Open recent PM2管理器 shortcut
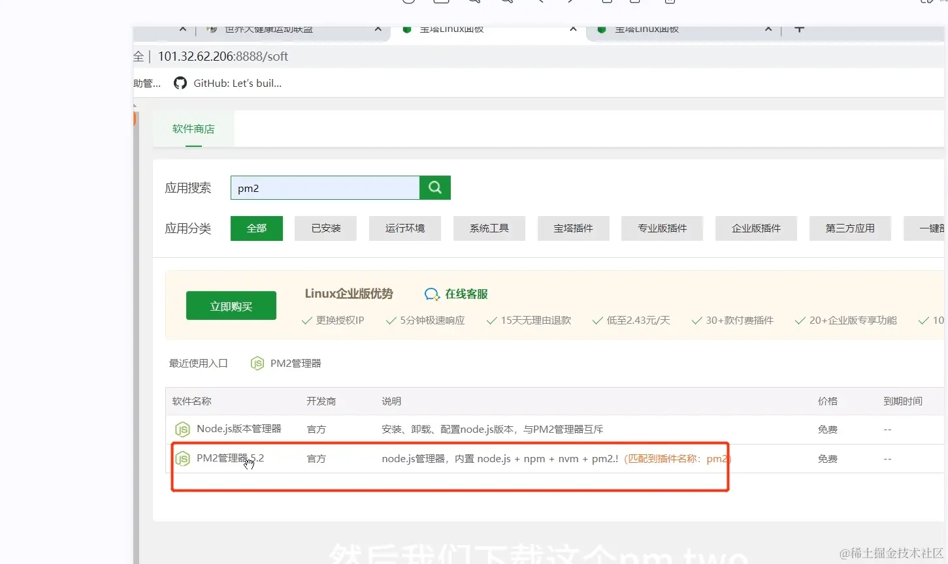The image size is (948, 564). point(296,364)
